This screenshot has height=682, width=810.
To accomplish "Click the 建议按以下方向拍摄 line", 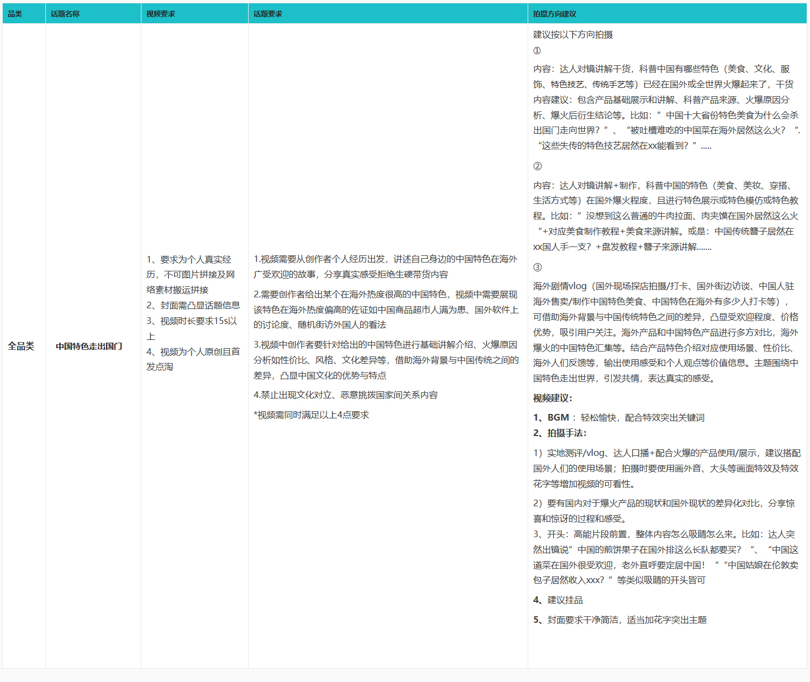I will click(573, 34).
